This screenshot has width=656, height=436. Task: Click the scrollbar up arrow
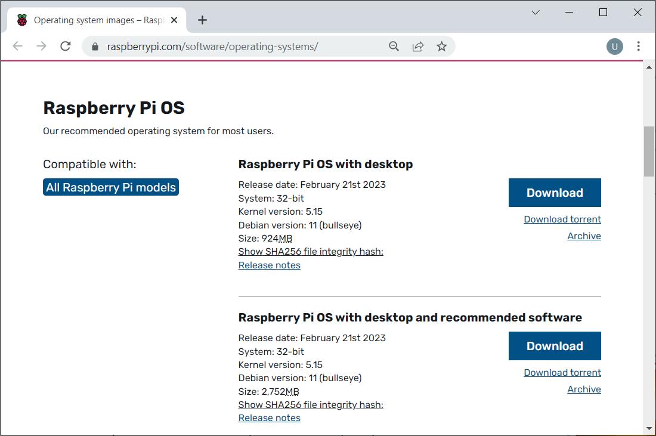coord(648,67)
